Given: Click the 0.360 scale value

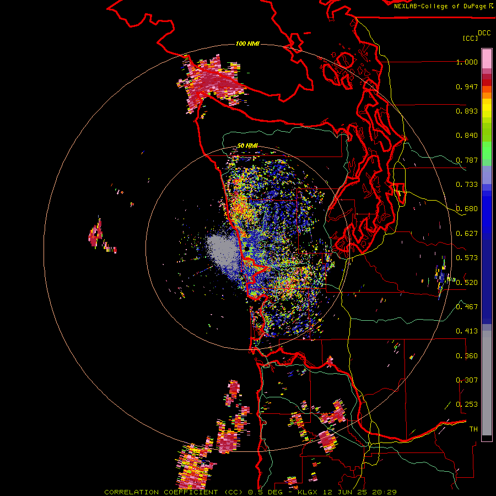Looking at the screenshot, I should [x=467, y=356].
